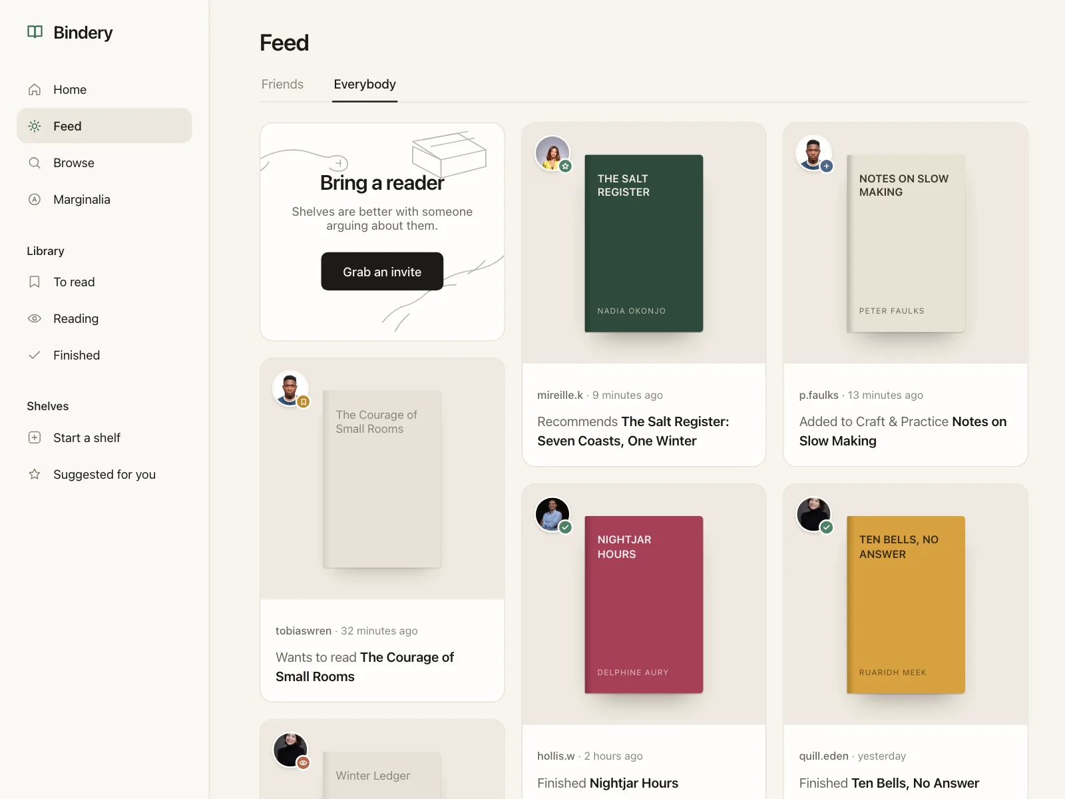Open Ten Bells, No Answer title link

pyautogui.click(x=915, y=783)
